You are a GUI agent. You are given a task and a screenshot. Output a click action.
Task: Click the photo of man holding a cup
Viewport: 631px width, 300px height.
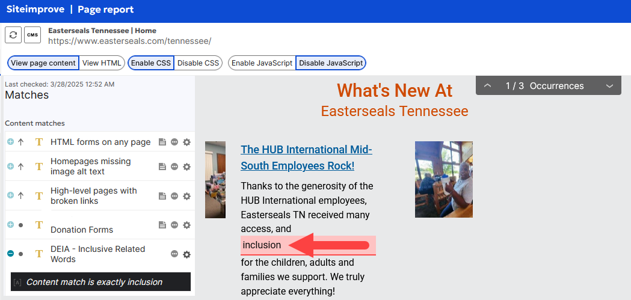(444, 179)
